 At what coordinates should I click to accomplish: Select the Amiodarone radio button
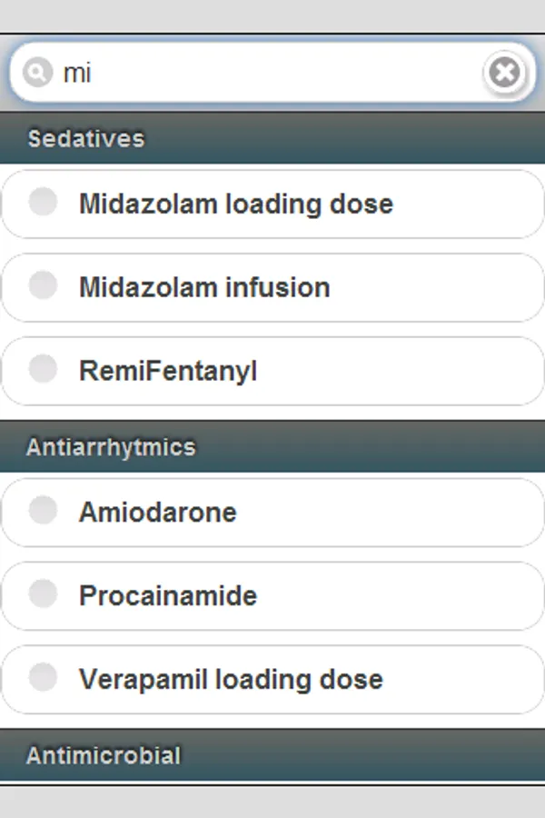(43, 511)
